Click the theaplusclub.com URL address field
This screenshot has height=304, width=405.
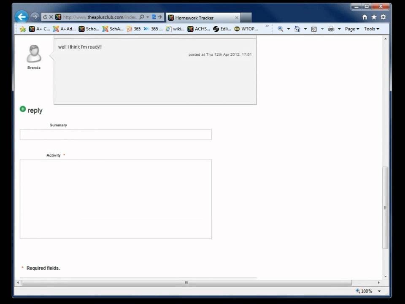tap(100, 17)
